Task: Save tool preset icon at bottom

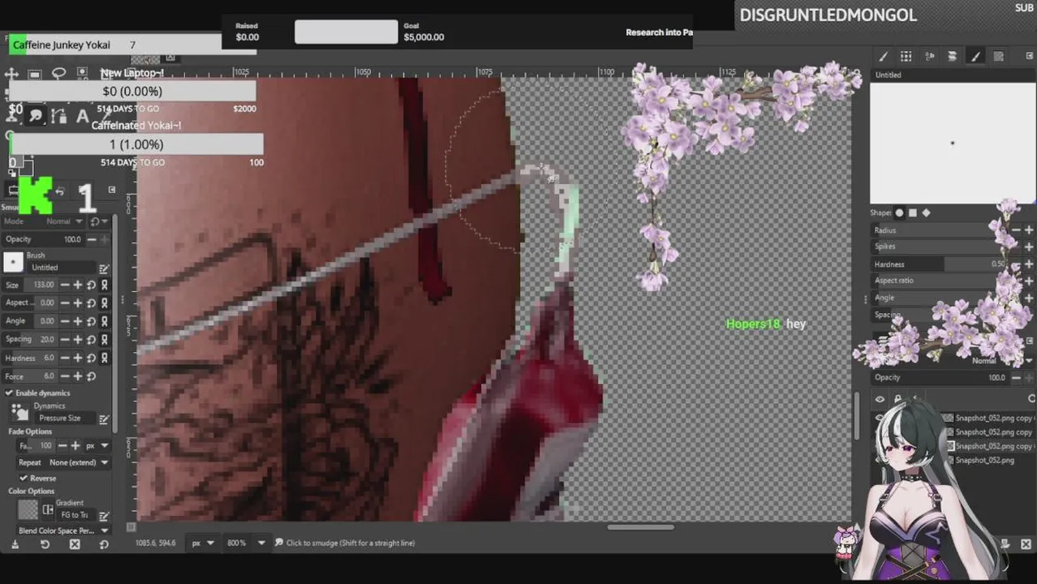Action: click(x=15, y=544)
